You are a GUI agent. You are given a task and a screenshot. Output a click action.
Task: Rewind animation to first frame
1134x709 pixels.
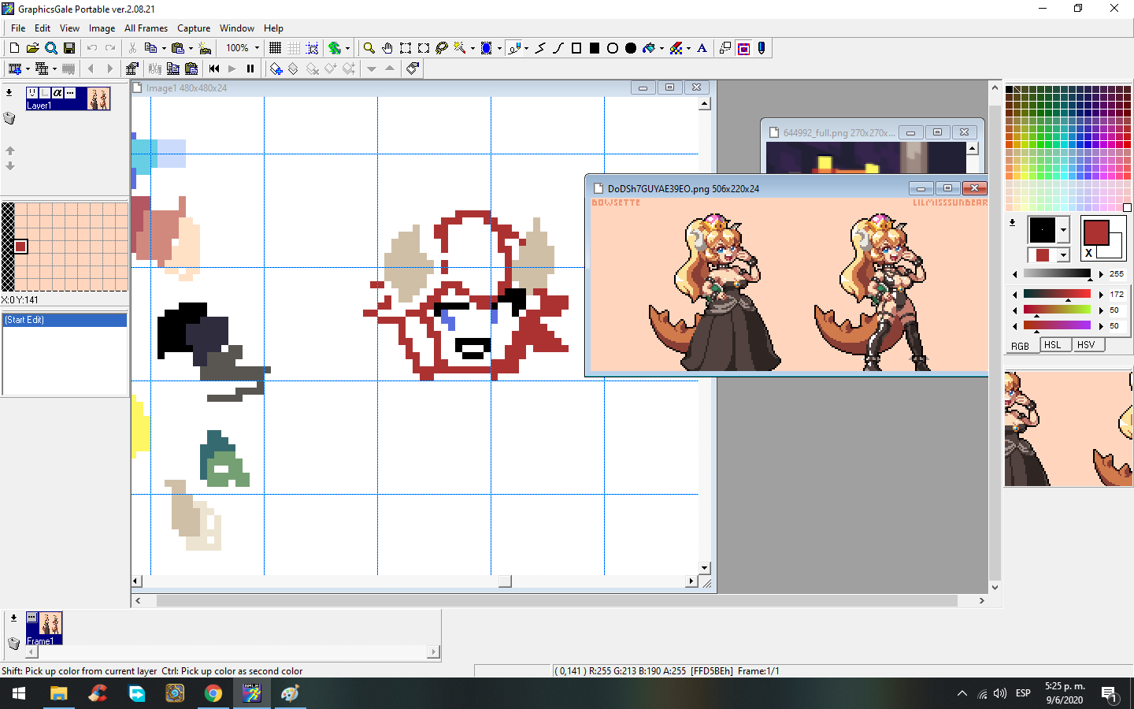pos(213,69)
